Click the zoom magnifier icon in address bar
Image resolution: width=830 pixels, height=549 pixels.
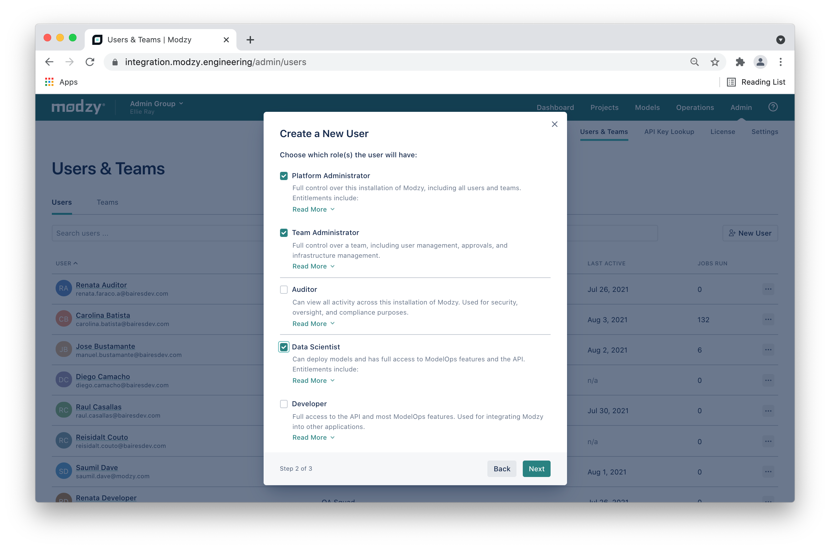(x=694, y=62)
